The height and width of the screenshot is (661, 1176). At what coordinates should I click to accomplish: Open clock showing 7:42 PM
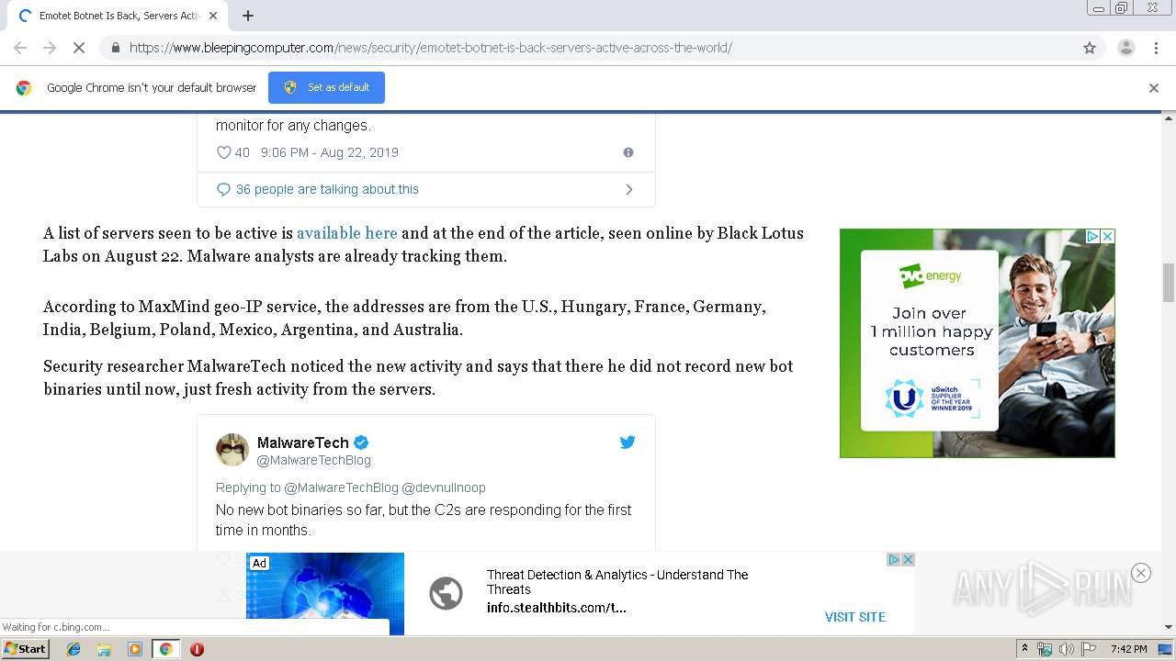click(x=1128, y=649)
